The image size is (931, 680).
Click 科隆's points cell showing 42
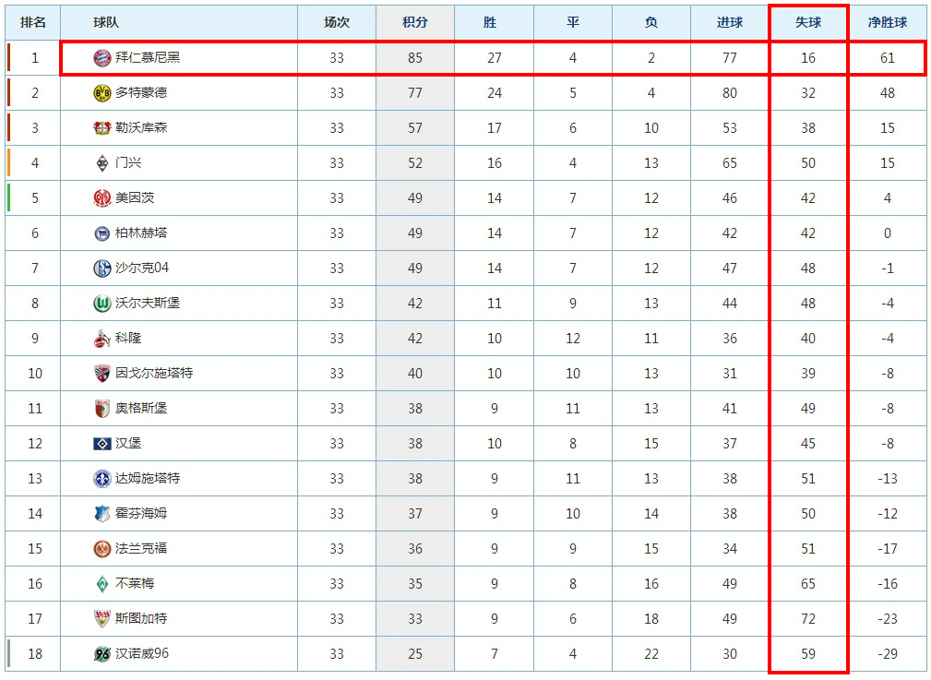coord(415,339)
